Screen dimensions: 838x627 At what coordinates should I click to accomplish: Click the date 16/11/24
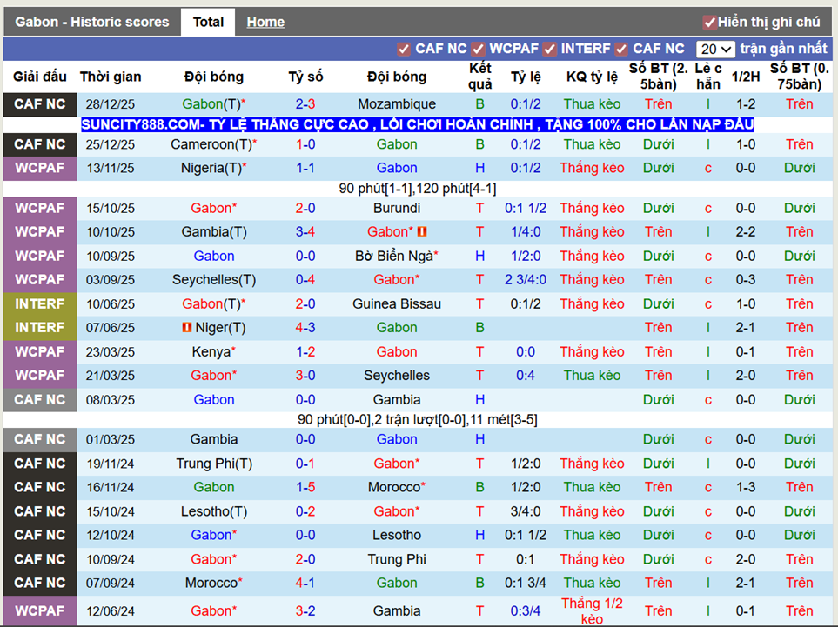(111, 488)
